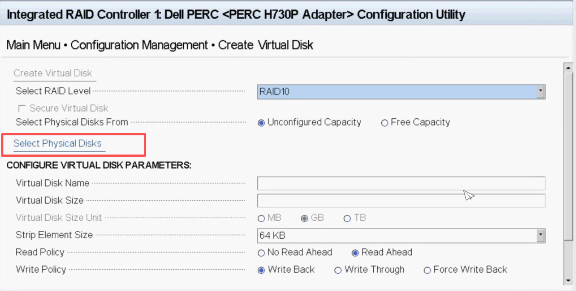This screenshot has width=576, height=291.
Task: Open the Select Physical Disks link
Action: click(x=57, y=144)
